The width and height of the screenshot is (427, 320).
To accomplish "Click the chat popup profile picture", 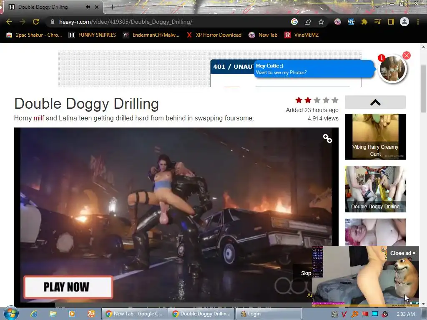I will [392, 69].
